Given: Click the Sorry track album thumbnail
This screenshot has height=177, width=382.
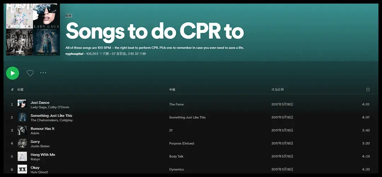Looking at the screenshot, I should coord(22,143).
